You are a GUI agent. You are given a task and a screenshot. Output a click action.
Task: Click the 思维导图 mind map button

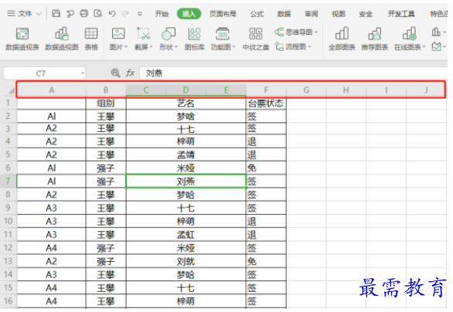tap(294, 32)
